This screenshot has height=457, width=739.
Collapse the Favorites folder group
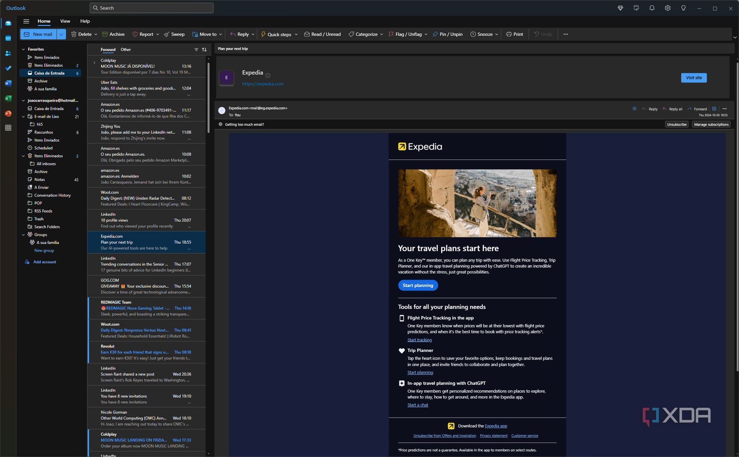[x=23, y=49]
